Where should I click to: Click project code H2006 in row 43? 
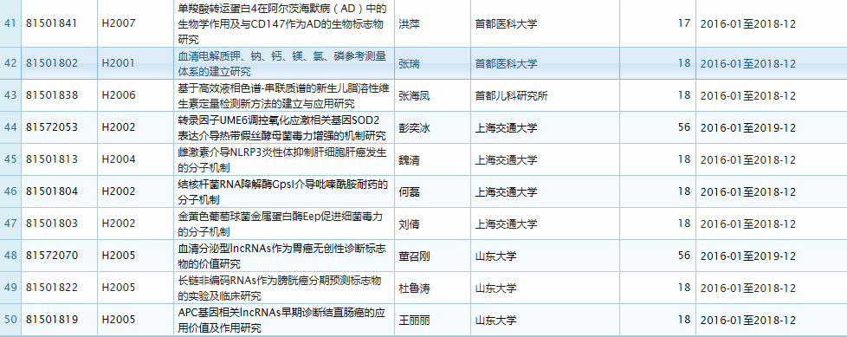119,95
